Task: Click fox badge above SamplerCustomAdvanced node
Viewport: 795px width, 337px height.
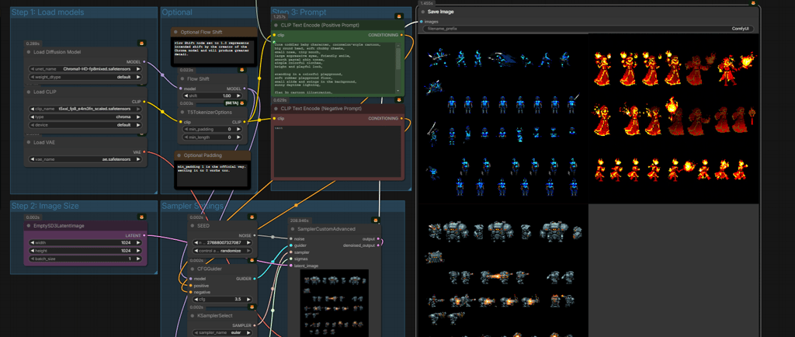Action: [375, 221]
